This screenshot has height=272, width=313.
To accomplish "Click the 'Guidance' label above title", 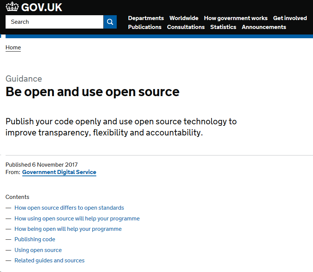I will (24, 79).
